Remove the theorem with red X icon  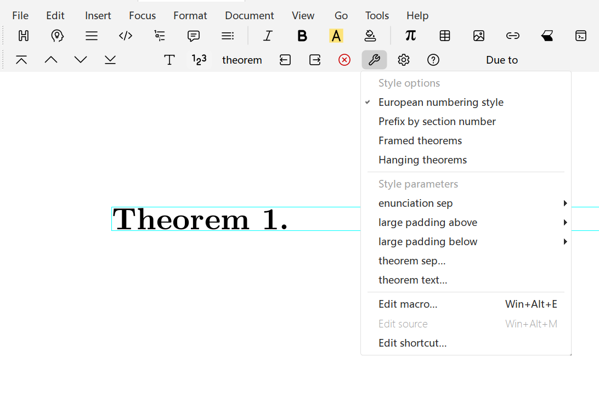coord(344,60)
